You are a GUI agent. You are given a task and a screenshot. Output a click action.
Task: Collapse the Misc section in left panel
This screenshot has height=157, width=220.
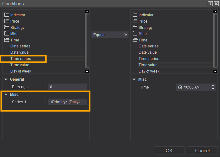tap(6, 95)
